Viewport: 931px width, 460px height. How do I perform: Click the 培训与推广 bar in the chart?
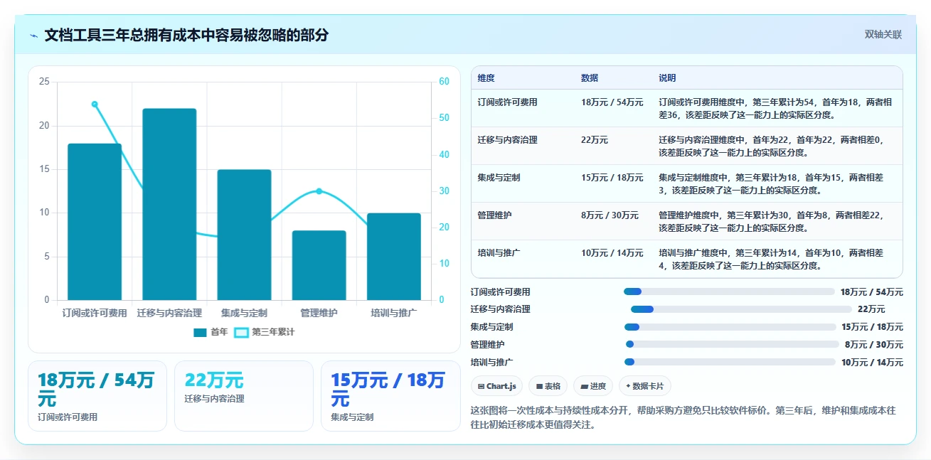394,257
